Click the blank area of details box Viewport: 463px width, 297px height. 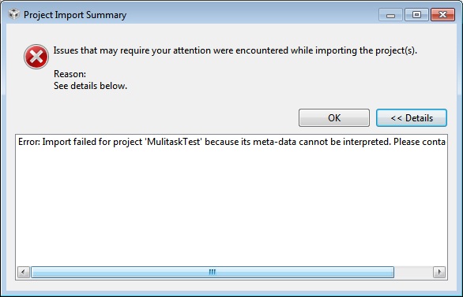point(231,206)
